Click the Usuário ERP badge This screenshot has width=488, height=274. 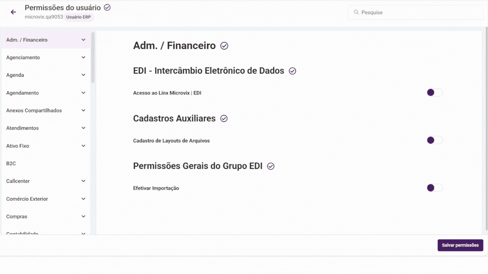coord(78,17)
